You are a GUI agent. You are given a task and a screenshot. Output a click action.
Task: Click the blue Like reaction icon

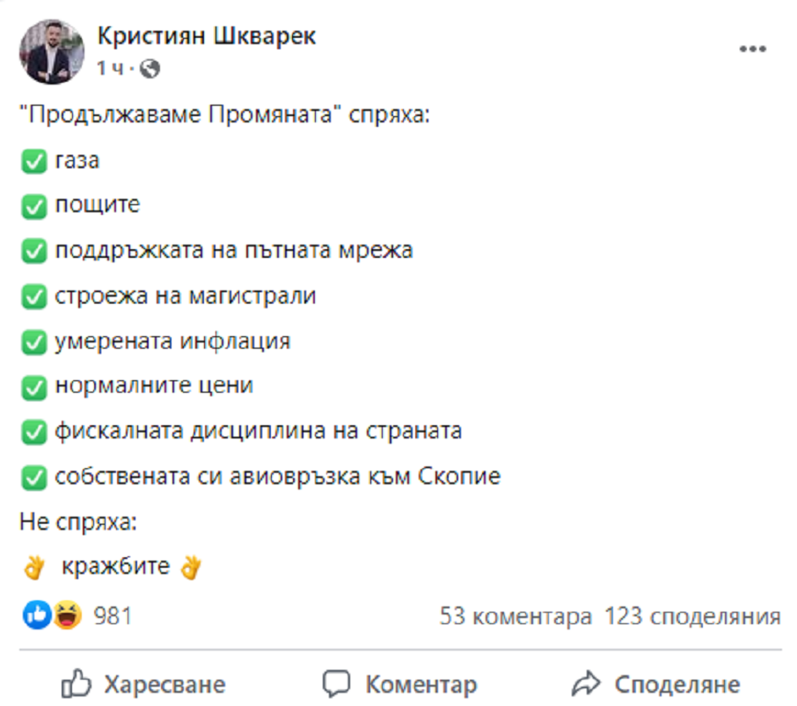point(36,615)
